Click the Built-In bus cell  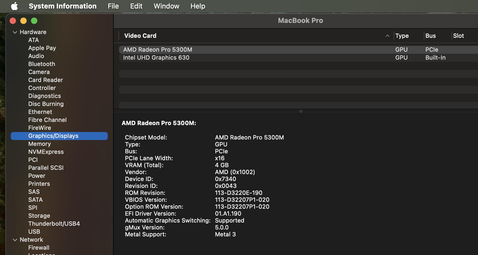tap(435, 57)
